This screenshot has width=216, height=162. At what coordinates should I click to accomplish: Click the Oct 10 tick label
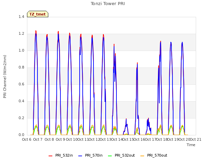pyautogui.click(x=72, y=139)
